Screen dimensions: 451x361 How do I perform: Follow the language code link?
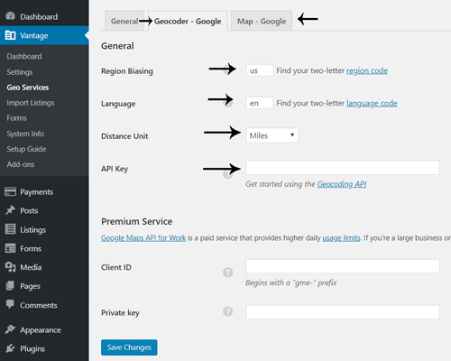[372, 103]
